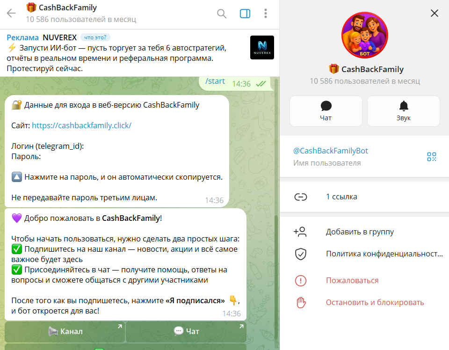Screen dimensions: 449x350
Task: Show the QR code icon for username
Action: pyautogui.click(x=432, y=157)
